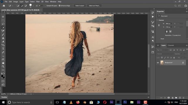Click the background color swatch
Image resolution: width=188 pixels, height=105 pixels.
4,78
